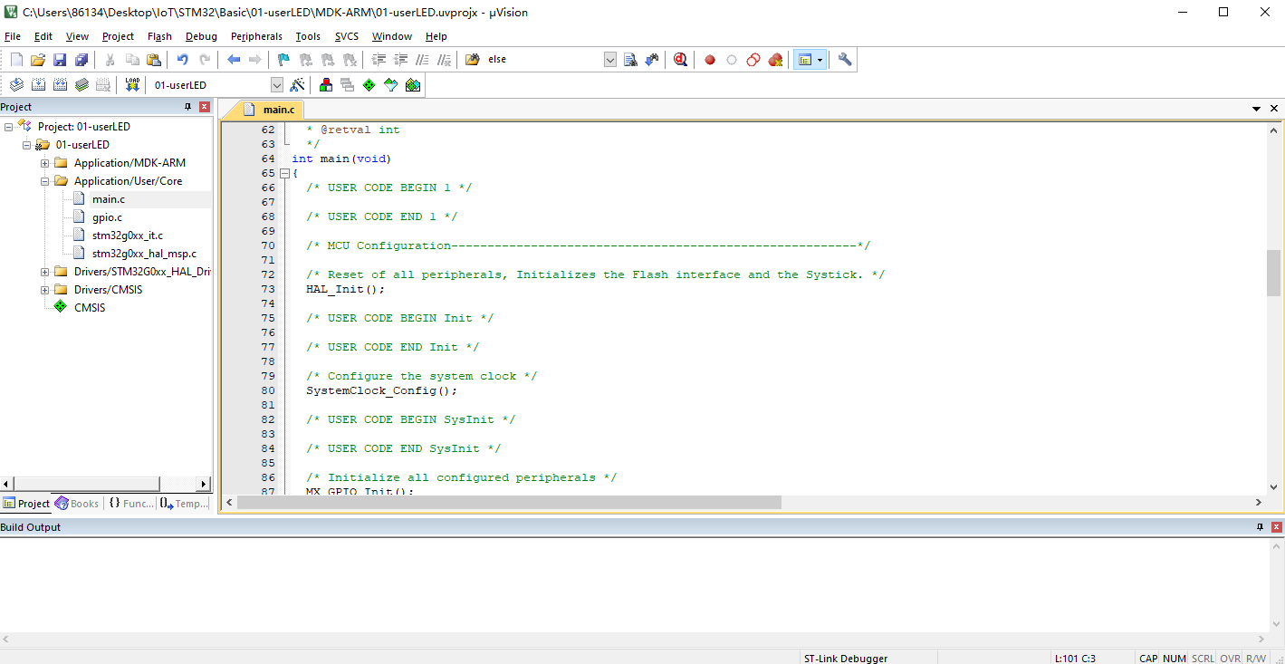Open the Flash menu
The width and height of the screenshot is (1285, 664).
coord(159,36)
